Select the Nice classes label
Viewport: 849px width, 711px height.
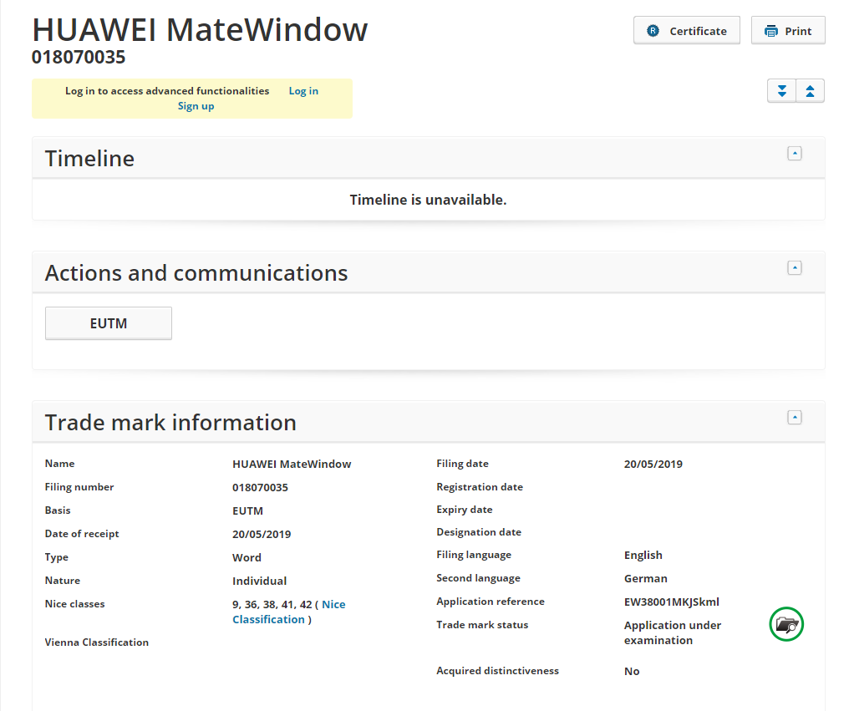tap(74, 604)
